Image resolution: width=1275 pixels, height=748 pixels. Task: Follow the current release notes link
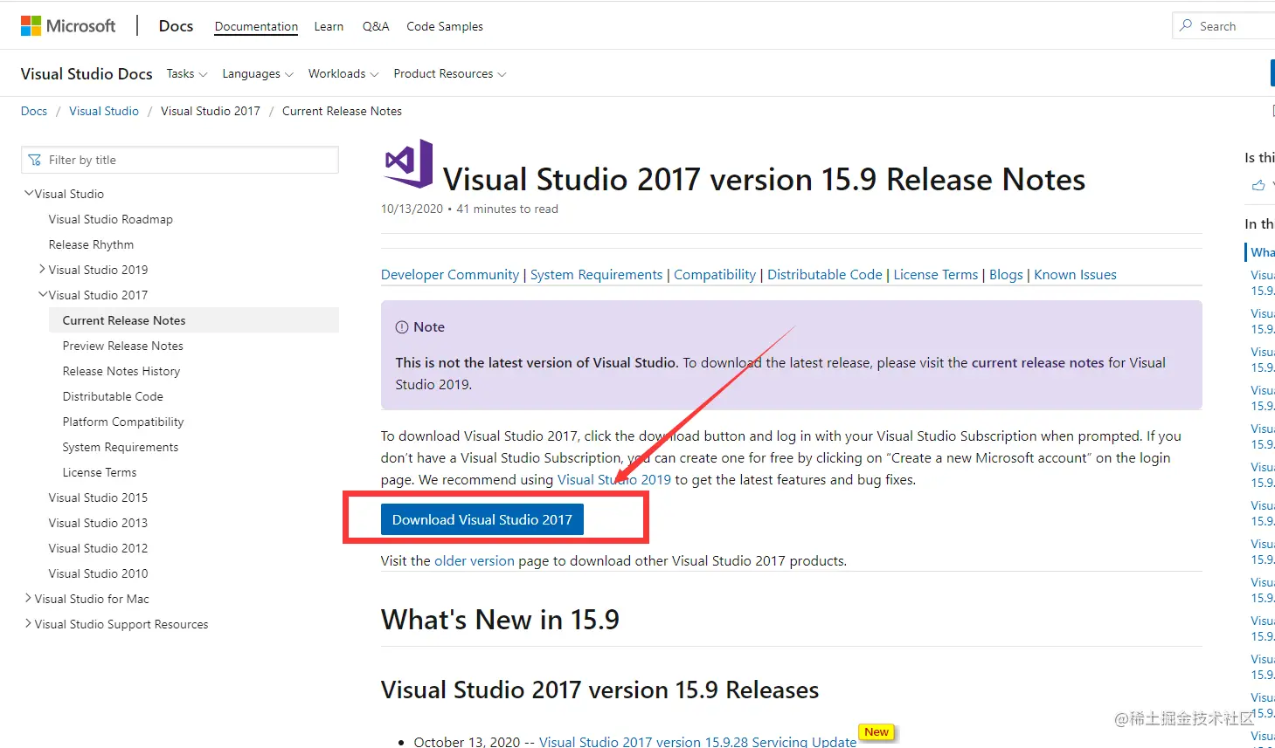[x=1038, y=362]
